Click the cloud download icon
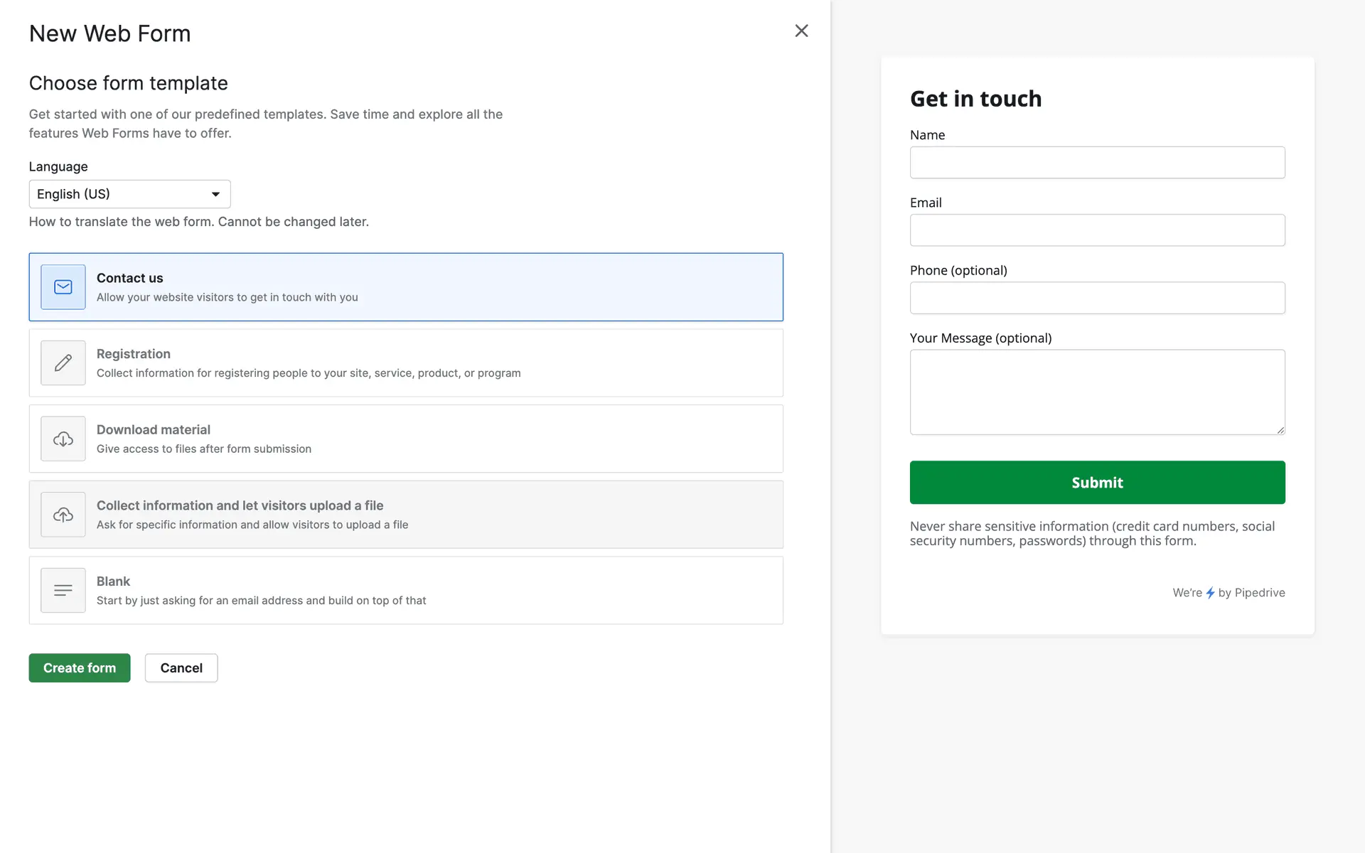 click(x=63, y=439)
